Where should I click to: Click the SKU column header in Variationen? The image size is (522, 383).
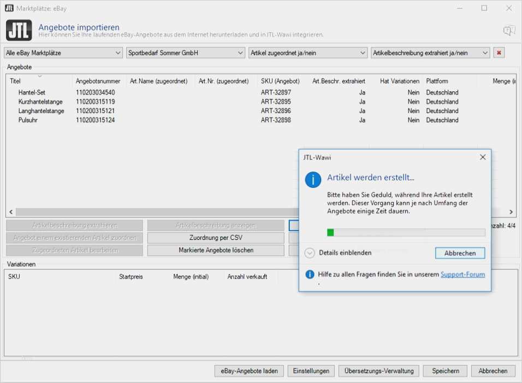click(14, 277)
